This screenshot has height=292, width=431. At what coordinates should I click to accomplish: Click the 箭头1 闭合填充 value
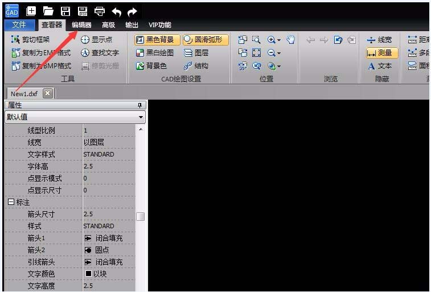pyautogui.click(x=109, y=238)
